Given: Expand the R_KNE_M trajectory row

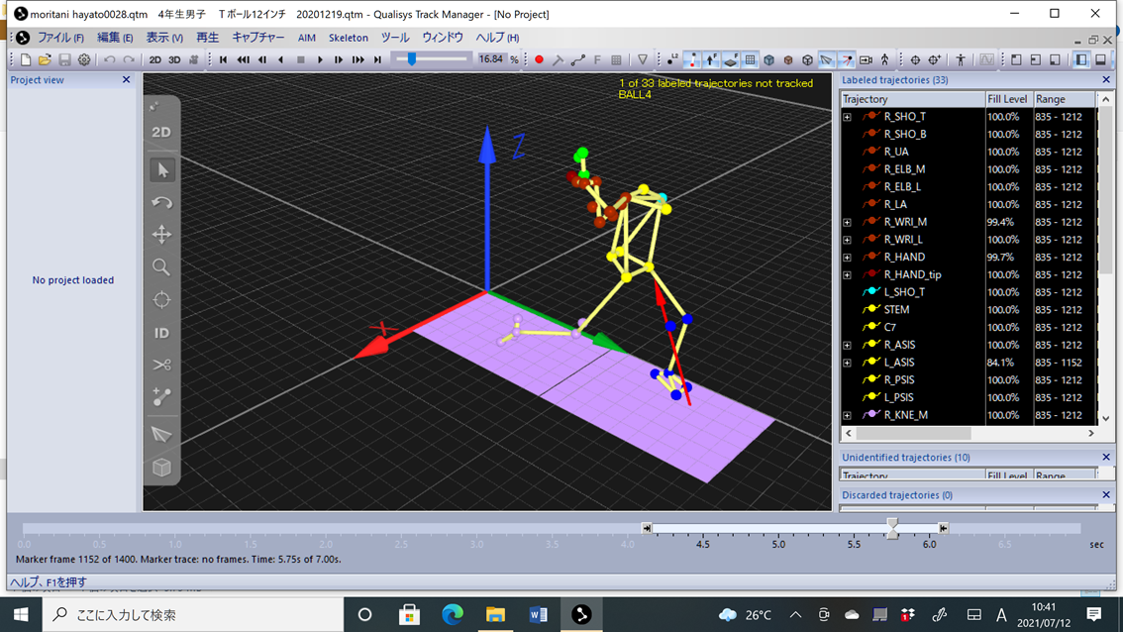Looking at the screenshot, I should [x=847, y=415].
